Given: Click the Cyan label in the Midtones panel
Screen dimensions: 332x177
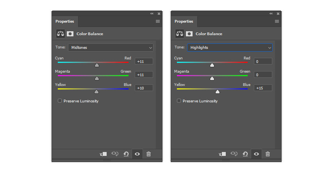Looking at the screenshot, I should pyautogui.click(x=59, y=58).
